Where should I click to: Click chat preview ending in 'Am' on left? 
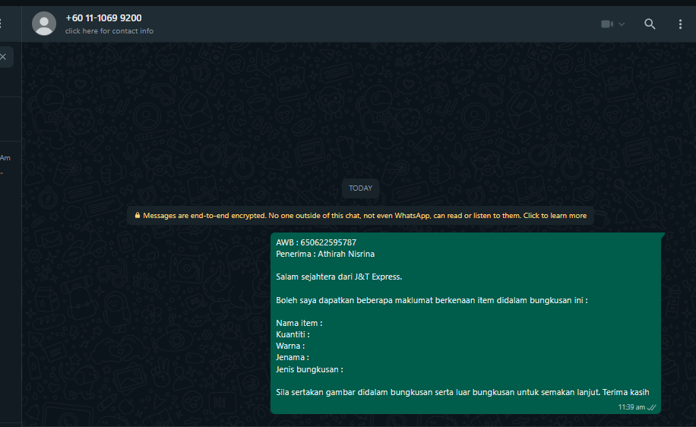tap(5, 158)
